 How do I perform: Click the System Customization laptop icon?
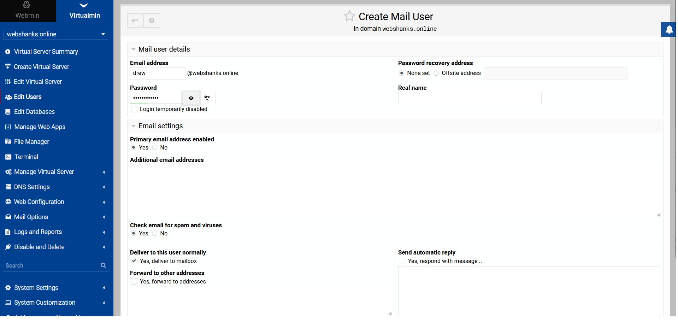coord(8,303)
